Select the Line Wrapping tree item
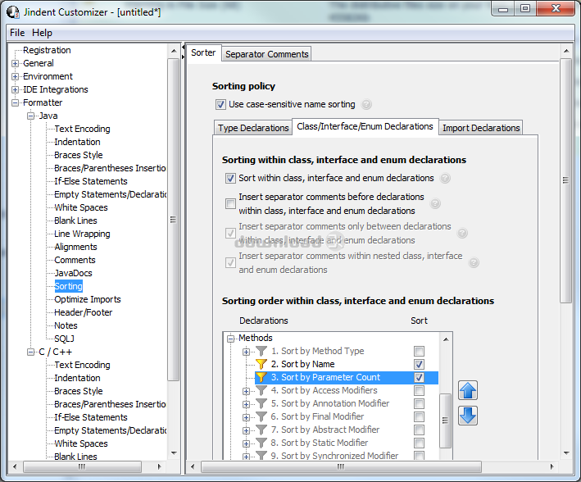The height and width of the screenshot is (482, 581). pyautogui.click(x=82, y=234)
